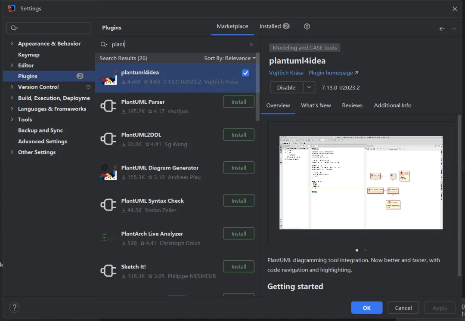Click the Sketch It! plug icon

click(x=108, y=271)
